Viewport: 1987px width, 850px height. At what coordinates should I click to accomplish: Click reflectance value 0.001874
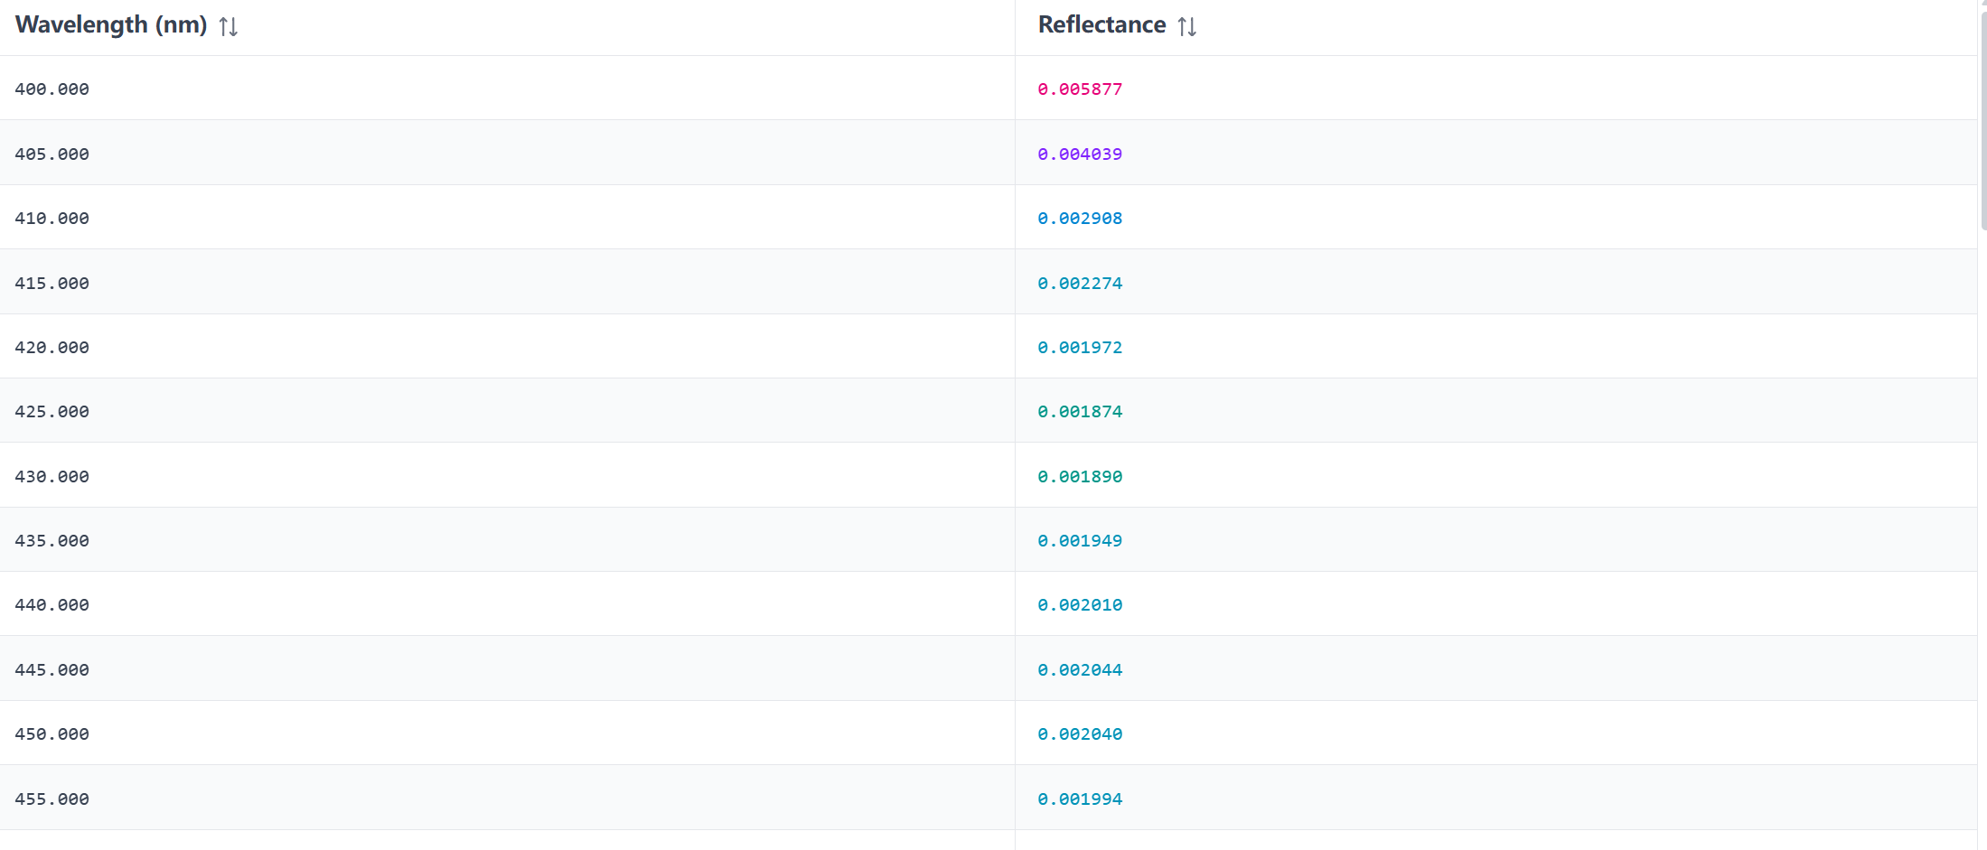pos(1080,412)
